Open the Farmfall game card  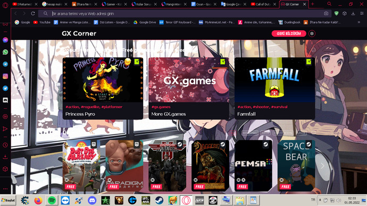pos(275,88)
